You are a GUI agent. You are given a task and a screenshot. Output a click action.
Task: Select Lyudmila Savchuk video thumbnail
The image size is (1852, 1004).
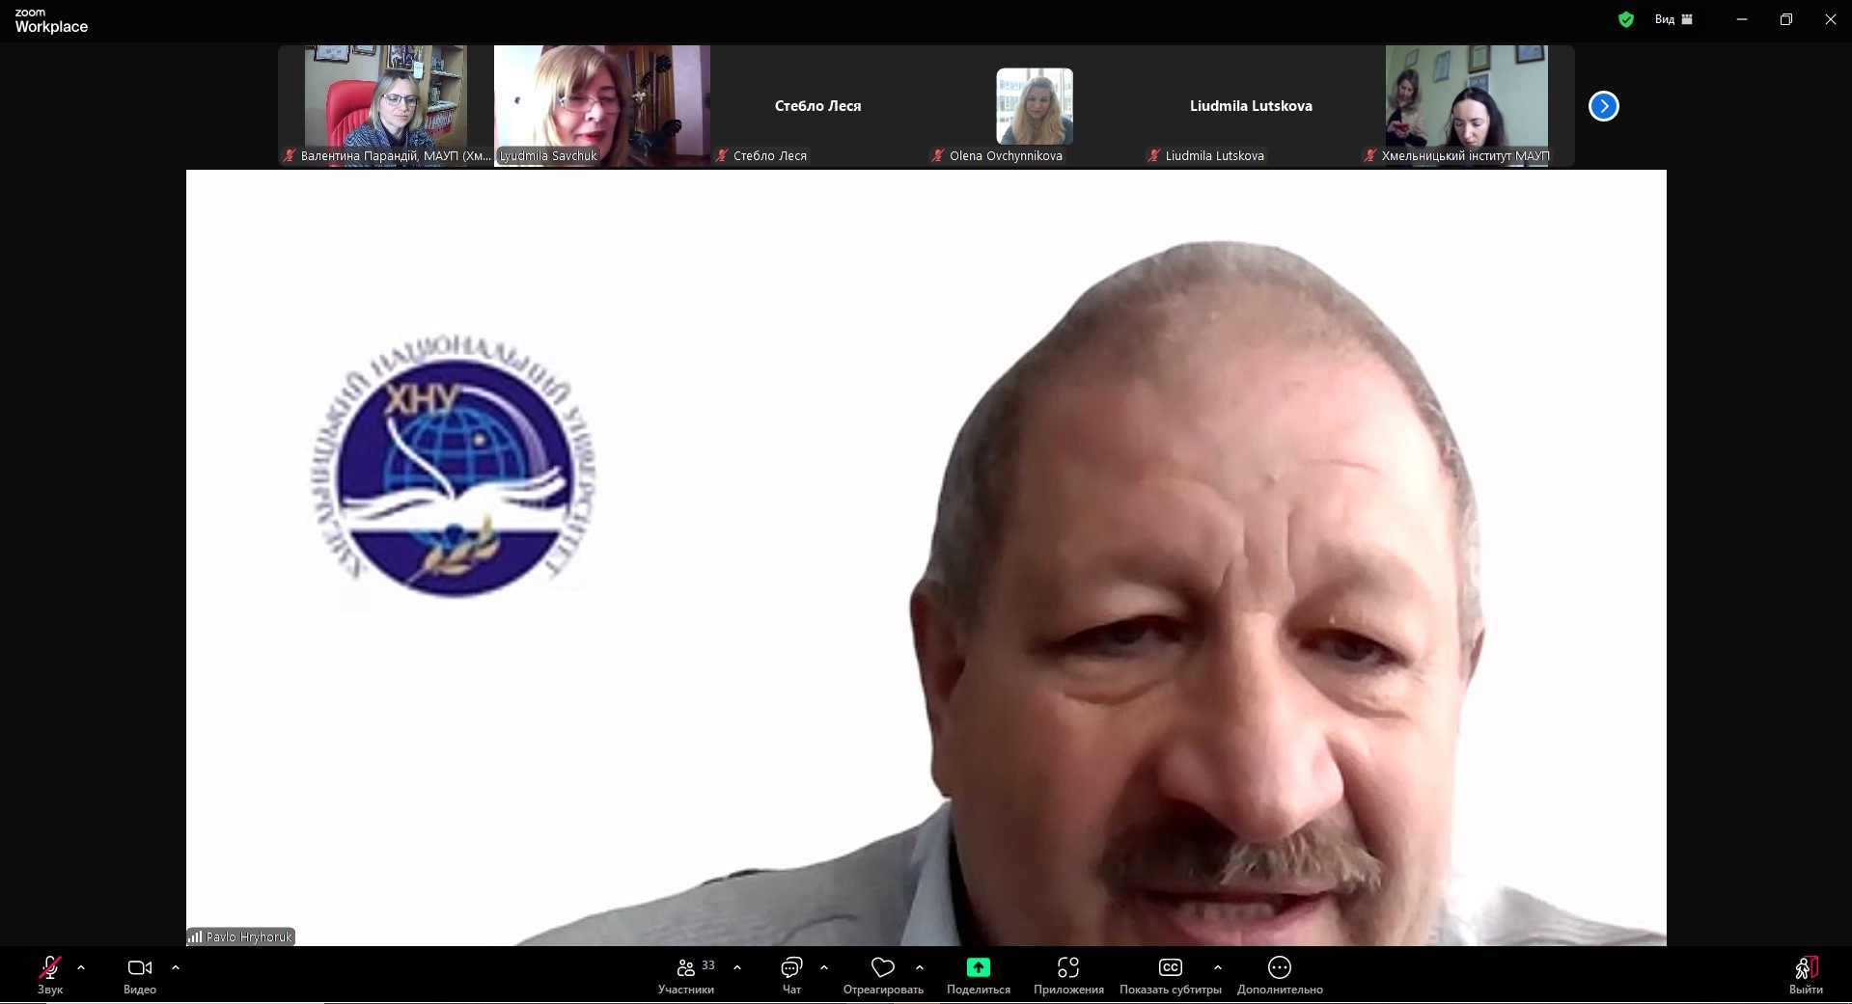coord(602,106)
